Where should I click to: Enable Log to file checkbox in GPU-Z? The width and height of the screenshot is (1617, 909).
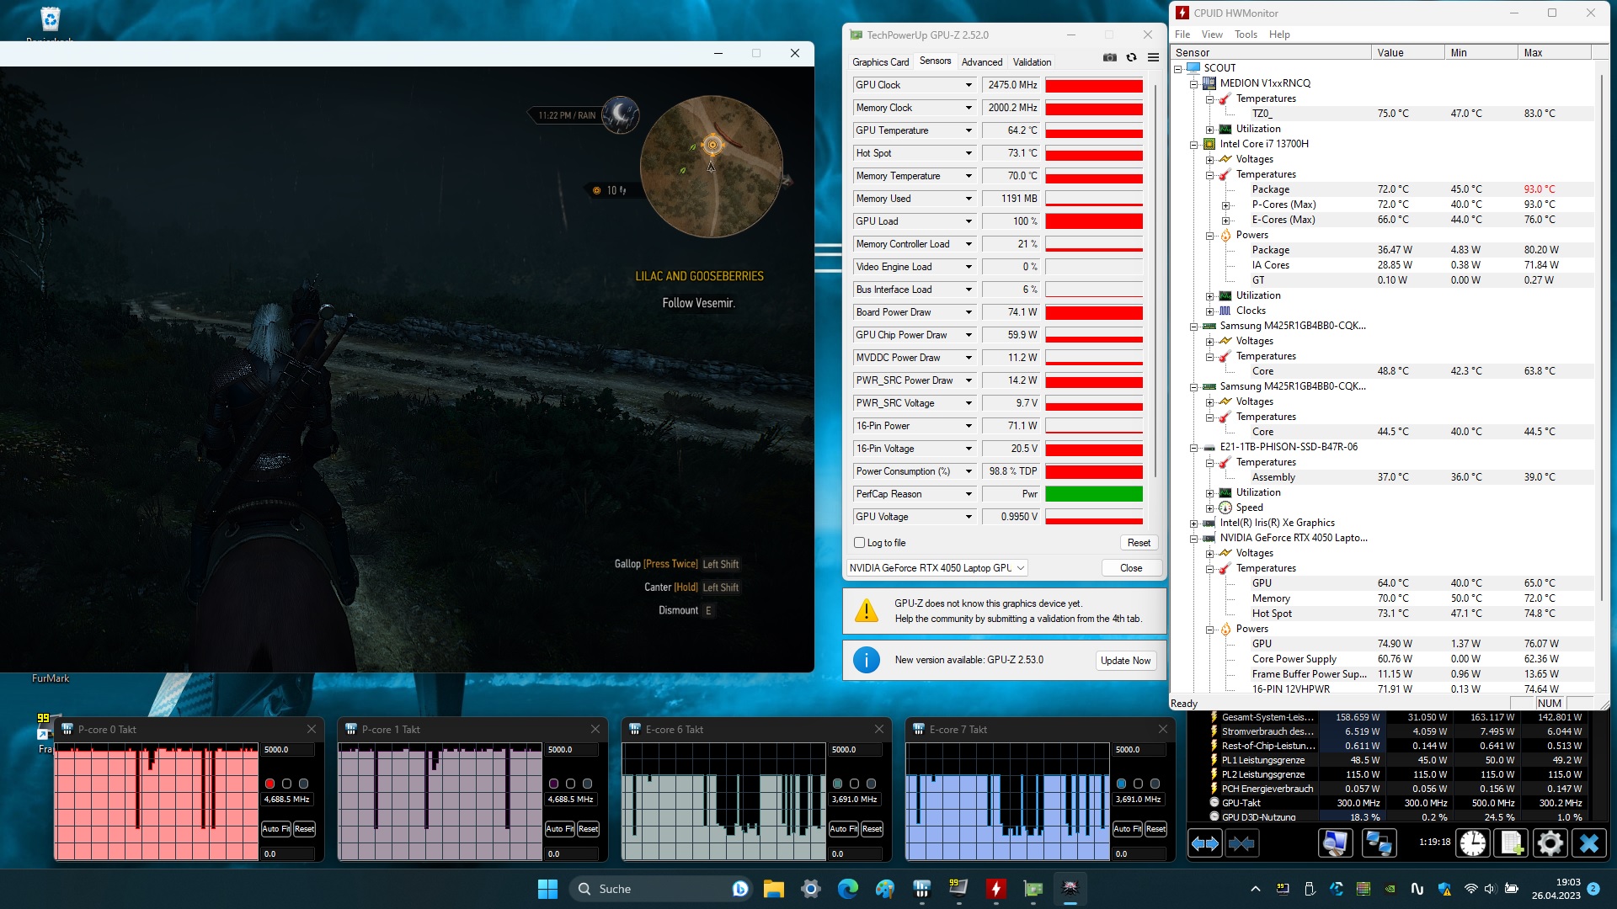[860, 543]
